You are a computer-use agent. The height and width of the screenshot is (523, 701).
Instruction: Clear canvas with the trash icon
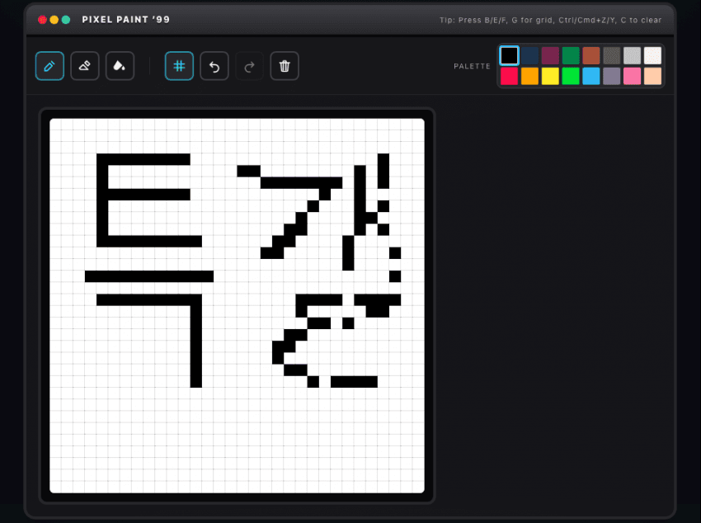tap(285, 66)
